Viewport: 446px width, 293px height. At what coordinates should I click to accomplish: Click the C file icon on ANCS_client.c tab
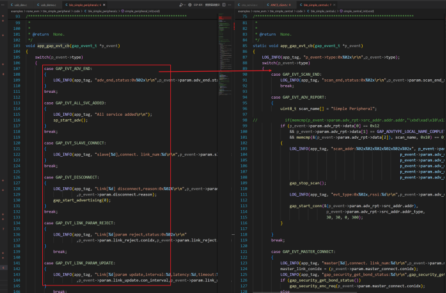point(268,5)
